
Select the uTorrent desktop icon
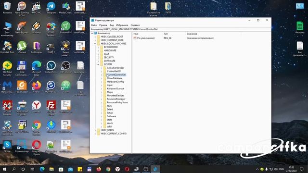22,47
